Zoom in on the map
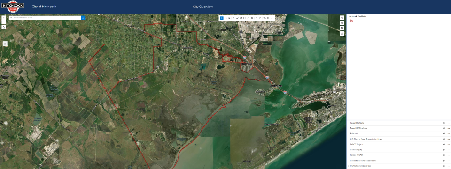The width and height of the screenshot is (451, 169). pos(3,17)
